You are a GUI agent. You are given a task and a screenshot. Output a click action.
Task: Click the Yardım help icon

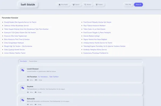click(x=97, y=5)
